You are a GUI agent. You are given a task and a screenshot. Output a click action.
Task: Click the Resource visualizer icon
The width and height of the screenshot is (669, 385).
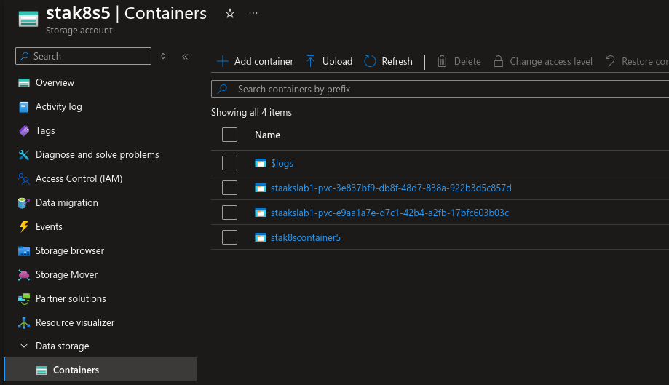[x=24, y=323]
